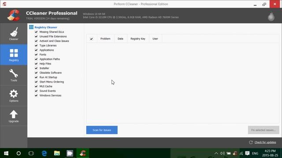
Task: Click the battery tray icon
Action: (229, 153)
